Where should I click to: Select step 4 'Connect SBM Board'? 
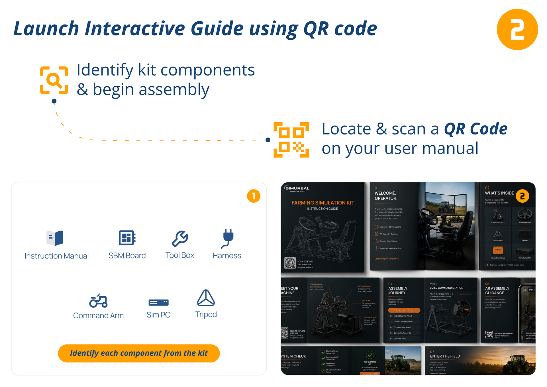404,327
